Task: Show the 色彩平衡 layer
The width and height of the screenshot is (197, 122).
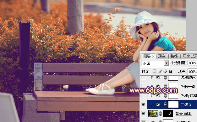Action: (x=144, y=86)
